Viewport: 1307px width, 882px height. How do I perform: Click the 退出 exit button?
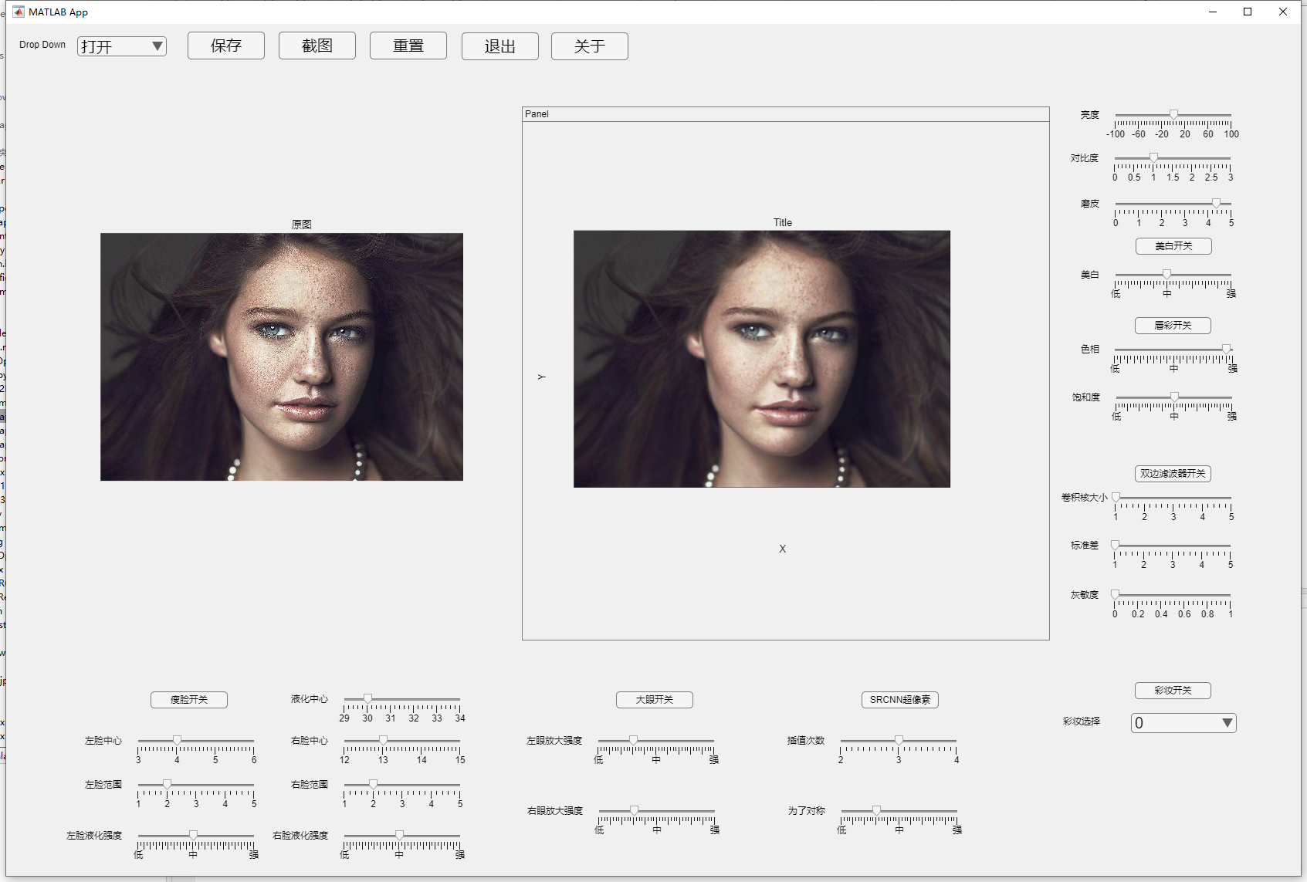[500, 46]
